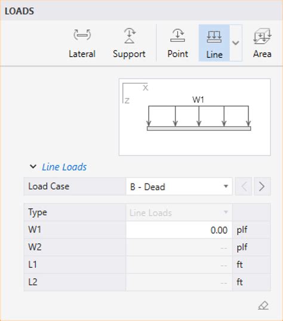Open the Load Case dropdown
The width and height of the screenshot is (283, 321).
(x=179, y=187)
